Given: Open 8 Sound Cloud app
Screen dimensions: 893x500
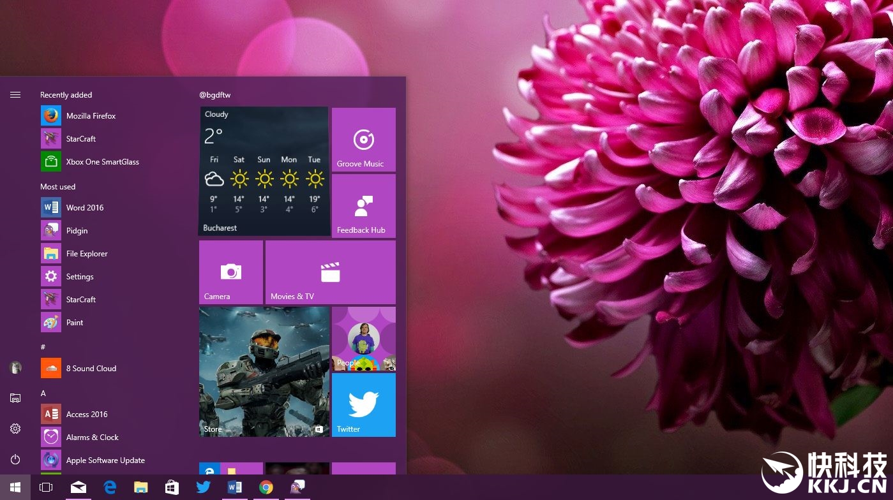Looking at the screenshot, I should coord(91,369).
